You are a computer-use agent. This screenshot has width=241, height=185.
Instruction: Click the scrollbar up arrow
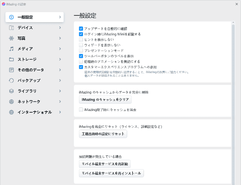pos(233,23)
